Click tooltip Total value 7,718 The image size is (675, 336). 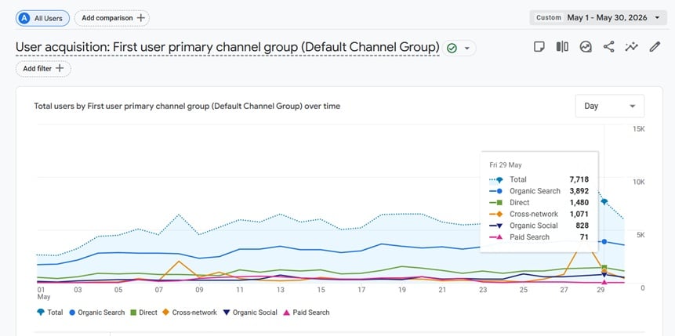578,179
